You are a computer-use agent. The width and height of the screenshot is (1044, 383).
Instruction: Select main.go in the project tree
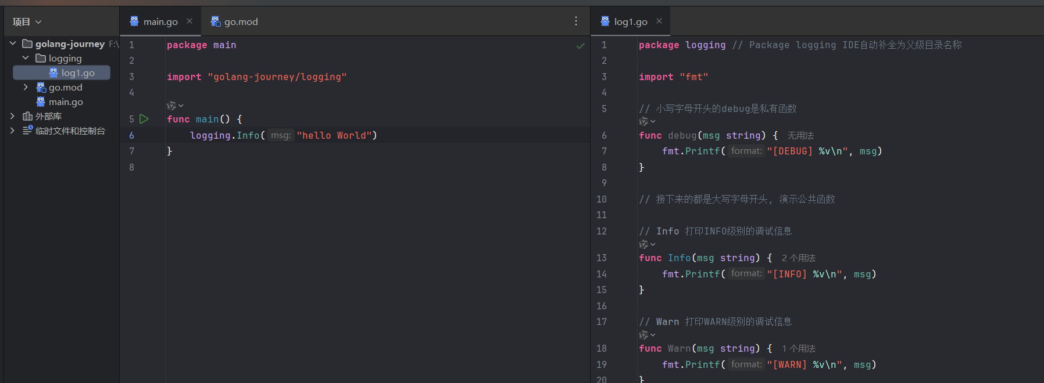point(66,102)
